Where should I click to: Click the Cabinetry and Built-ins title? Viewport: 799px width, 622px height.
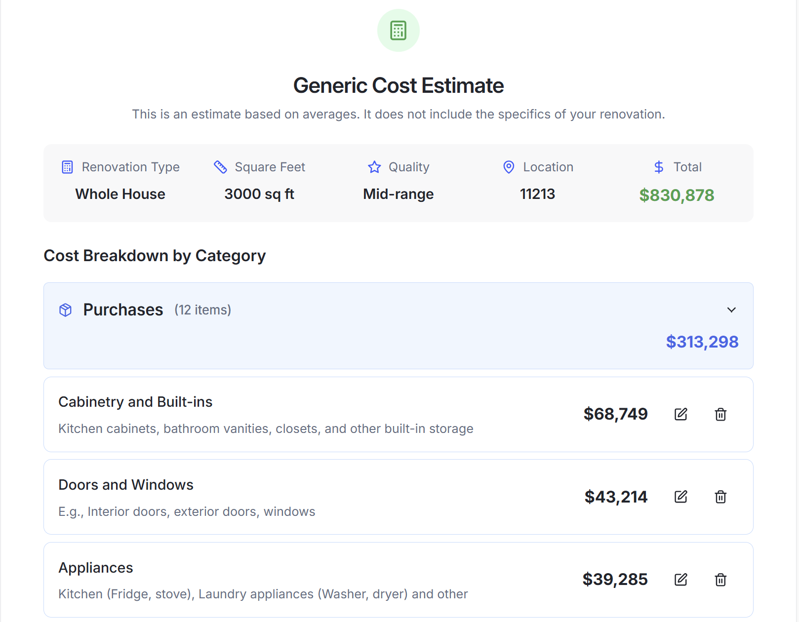pyautogui.click(x=135, y=402)
